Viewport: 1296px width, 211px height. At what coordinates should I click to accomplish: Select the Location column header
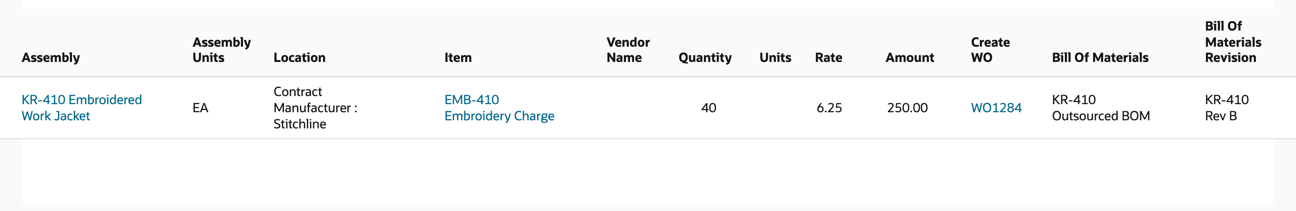(x=299, y=57)
